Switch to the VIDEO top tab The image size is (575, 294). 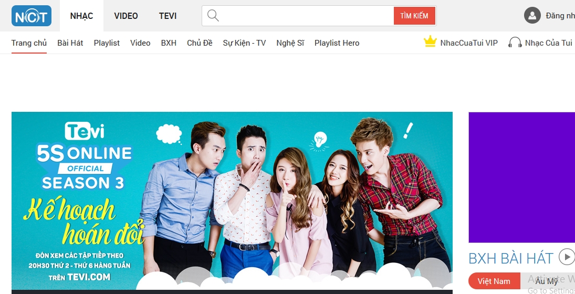(126, 16)
